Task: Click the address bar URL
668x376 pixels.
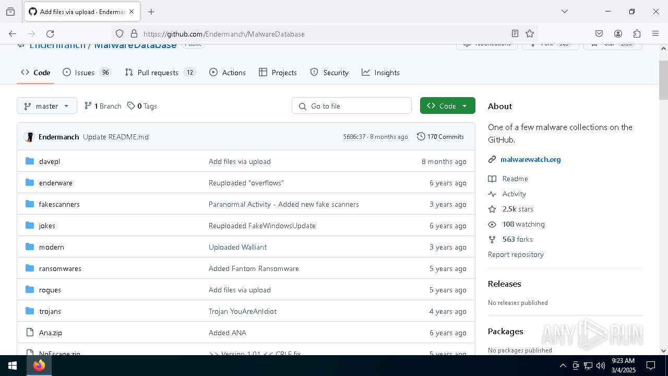Action: point(224,34)
